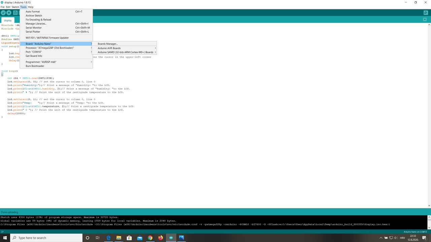
Task: Click the editor vertical scrollbar up arrow
Action: 429,25
